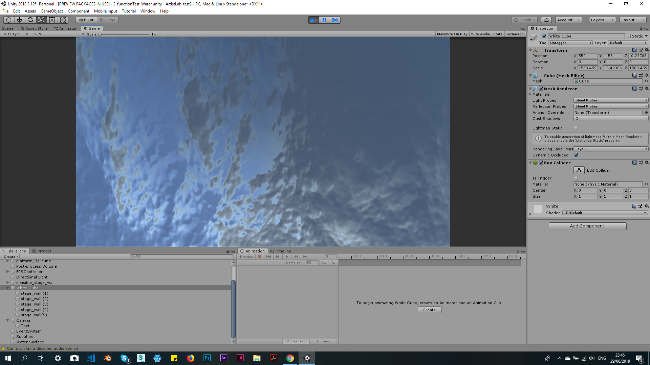This screenshot has width=650, height=365.
Task: Toggle the Static checkbox
Action: tap(629, 36)
